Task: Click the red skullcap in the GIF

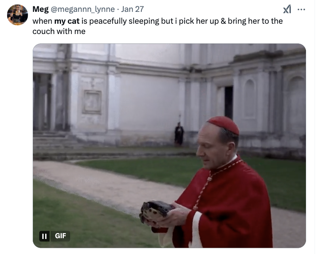Action: 223,125
